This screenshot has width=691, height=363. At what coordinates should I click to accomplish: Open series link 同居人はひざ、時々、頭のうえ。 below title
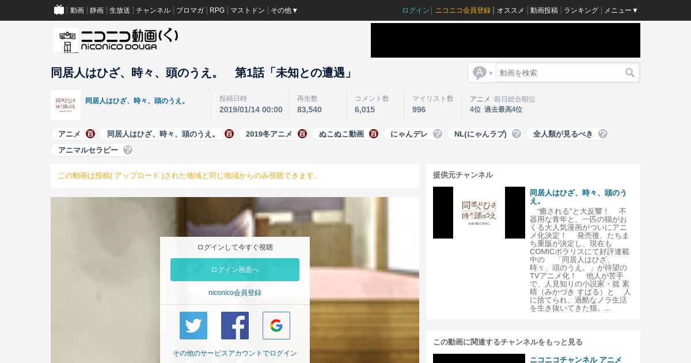(137, 101)
